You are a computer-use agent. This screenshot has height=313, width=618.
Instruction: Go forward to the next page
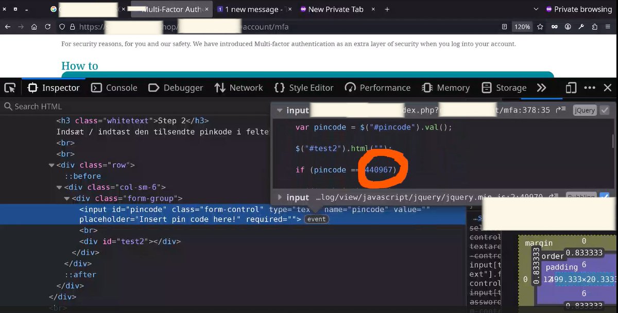coord(21,27)
